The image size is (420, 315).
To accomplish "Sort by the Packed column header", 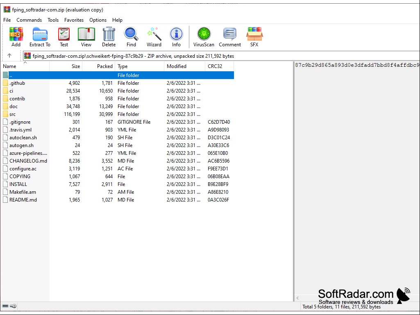I will (99, 66).
